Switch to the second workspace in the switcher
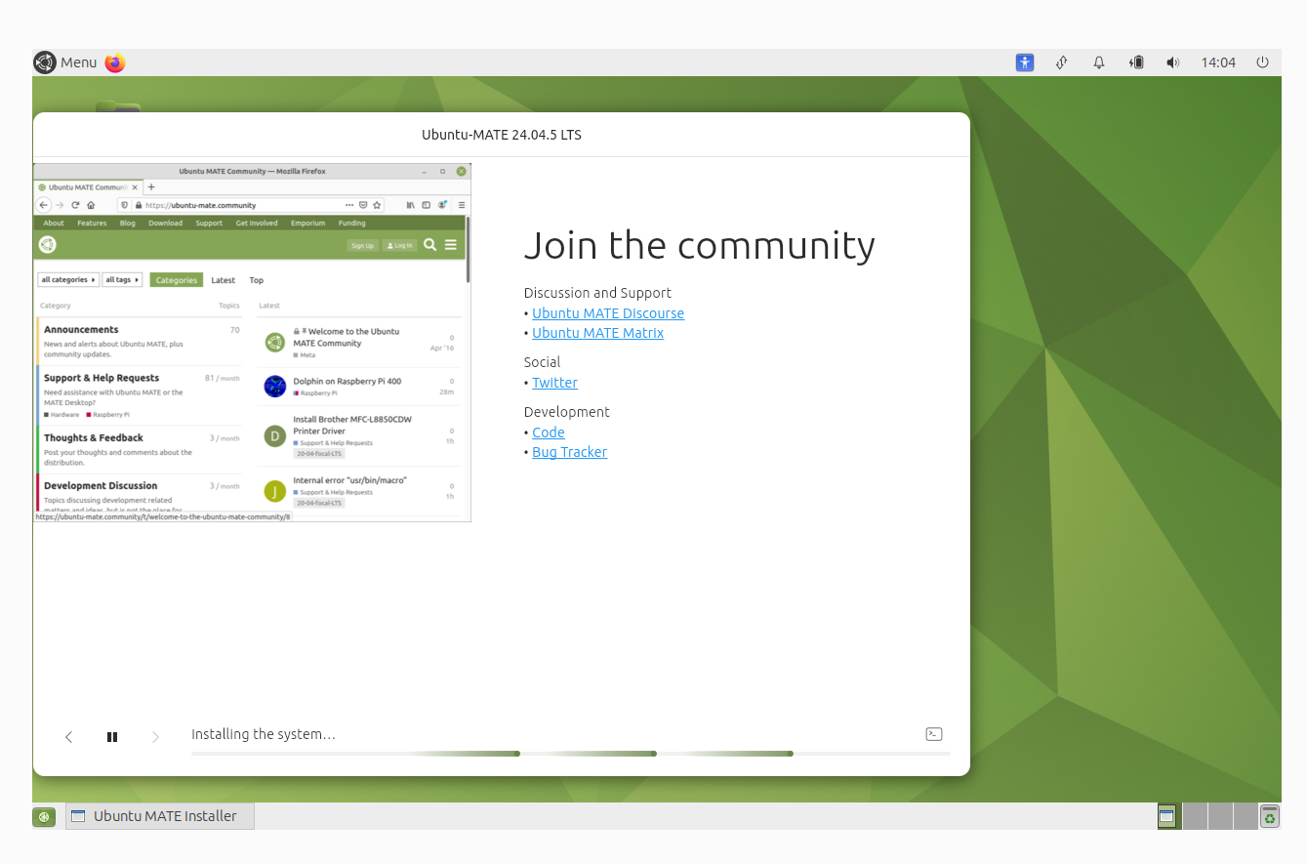This screenshot has height=864, width=1307. [1195, 816]
